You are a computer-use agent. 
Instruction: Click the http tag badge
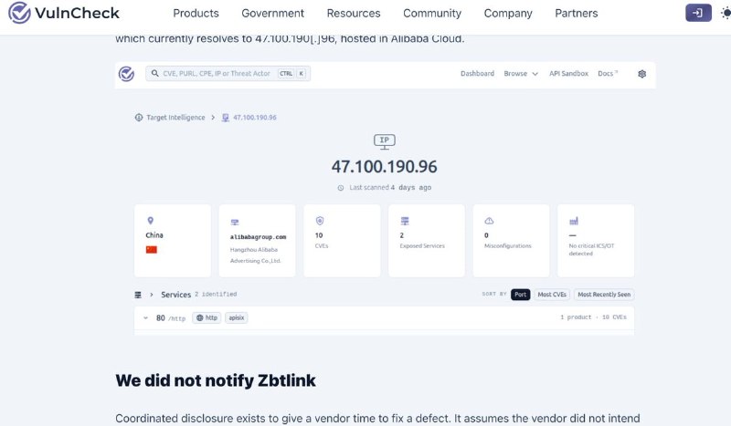pos(207,318)
